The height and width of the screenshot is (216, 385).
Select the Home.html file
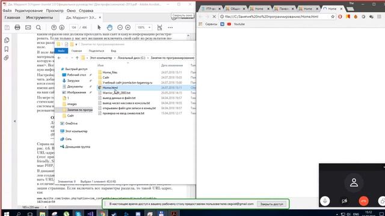(x=110, y=88)
